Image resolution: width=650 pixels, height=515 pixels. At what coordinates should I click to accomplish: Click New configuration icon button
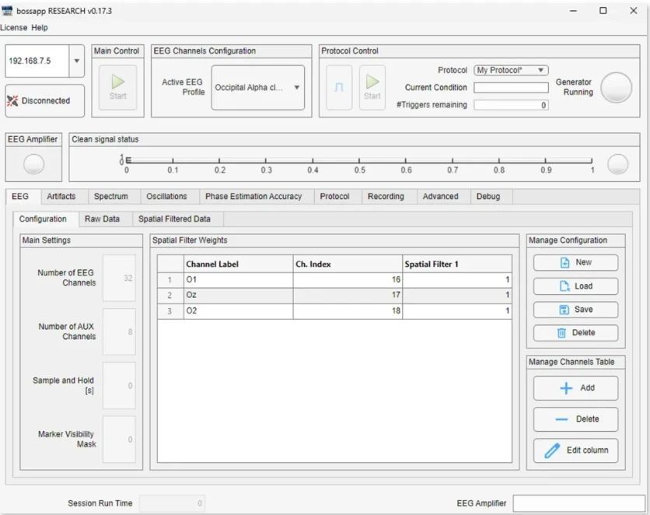coord(564,263)
